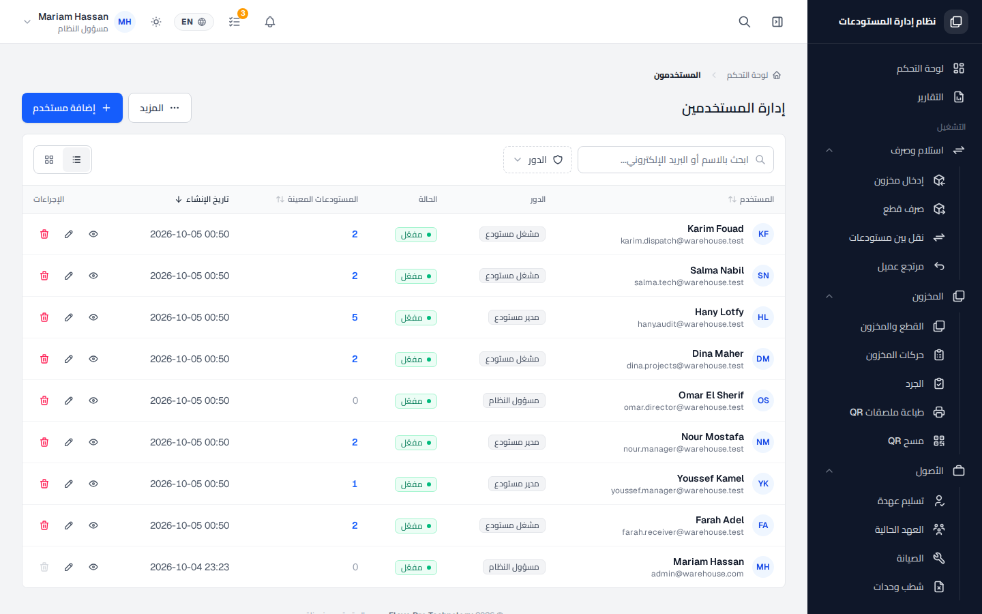Collapse the sidebar panel icon

pyautogui.click(x=777, y=22)
